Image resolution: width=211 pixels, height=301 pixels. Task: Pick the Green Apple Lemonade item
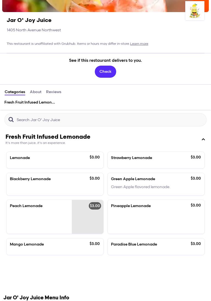tap(156, 184)
